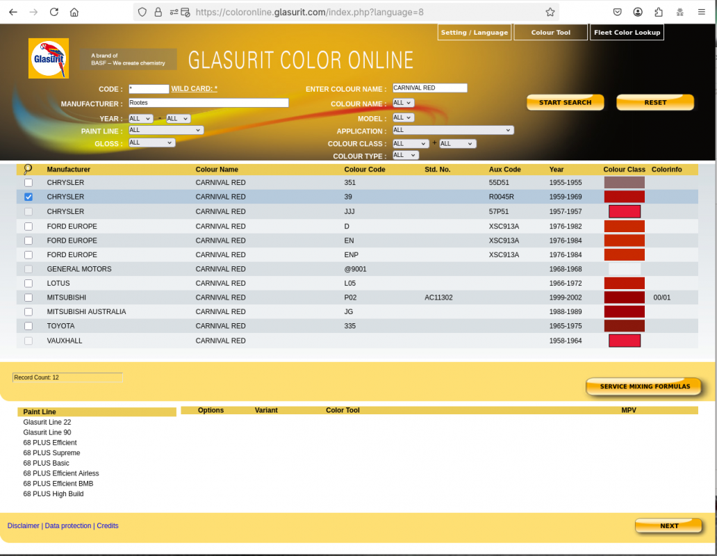Open the browser application menu
This screenshot has height=556, width=717.
(702, 13)
